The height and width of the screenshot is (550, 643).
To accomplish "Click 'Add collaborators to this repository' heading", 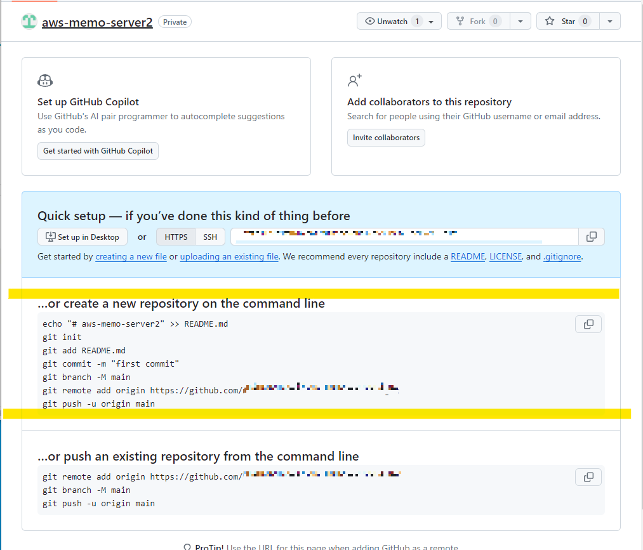I will point(429,101).
